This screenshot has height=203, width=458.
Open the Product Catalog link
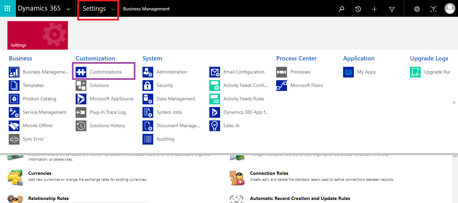(40, 99)
